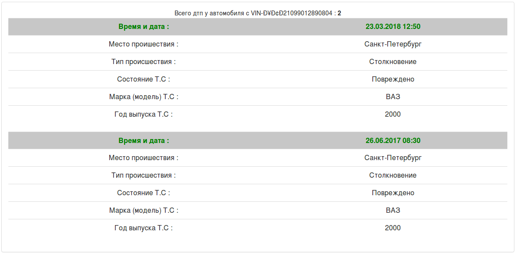
Task: Click the first 'Время и дата :' header label
Action: pyautogui.click(x=144, y=26)
